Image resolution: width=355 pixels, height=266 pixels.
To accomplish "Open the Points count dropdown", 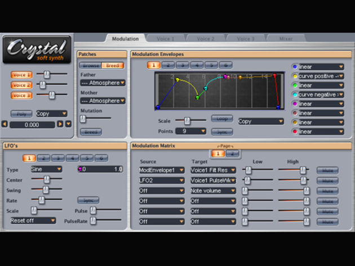I will (x=191, y=131).
